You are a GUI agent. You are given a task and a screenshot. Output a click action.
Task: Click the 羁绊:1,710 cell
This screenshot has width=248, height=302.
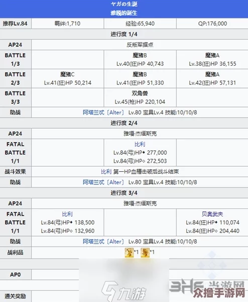68,24
